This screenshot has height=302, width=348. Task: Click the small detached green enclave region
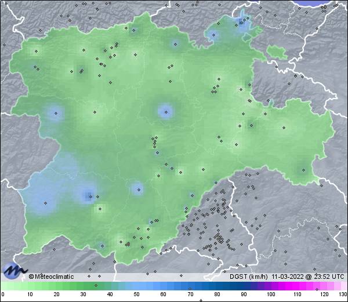pyautogui.click(x=277, y=52)
